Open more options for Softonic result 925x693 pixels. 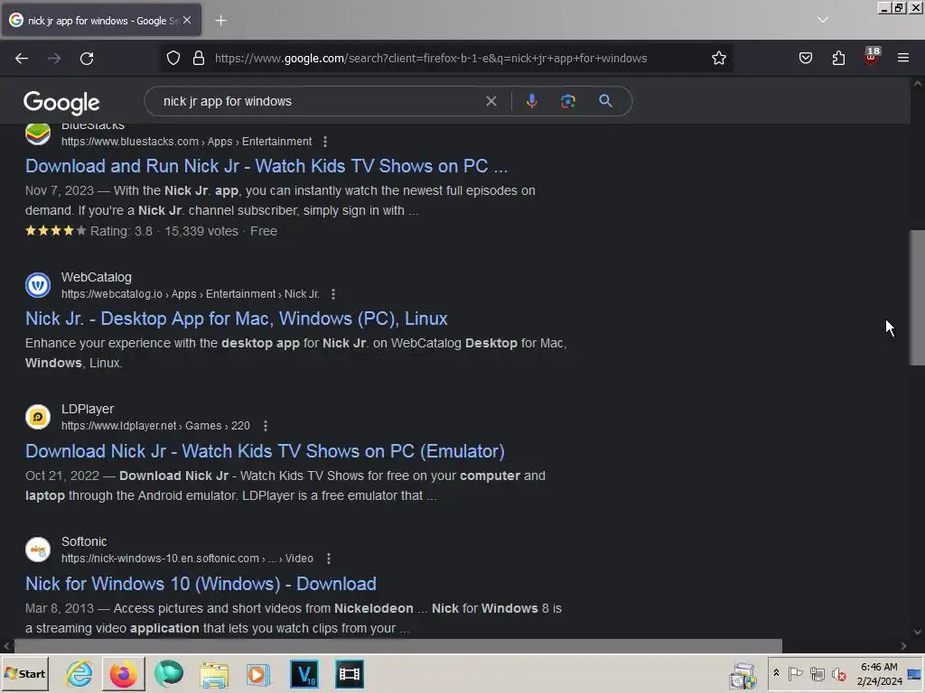329,559
